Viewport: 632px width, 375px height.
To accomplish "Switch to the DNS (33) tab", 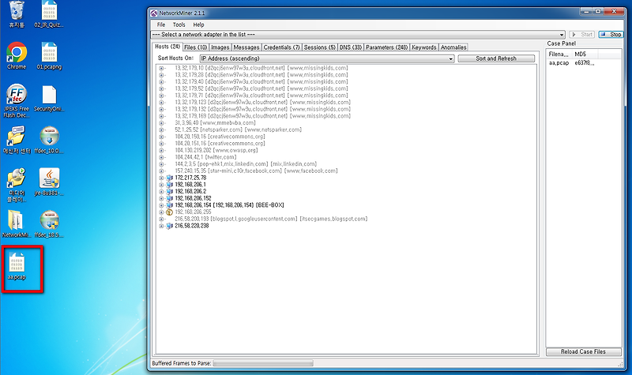I will coord(351,47).
